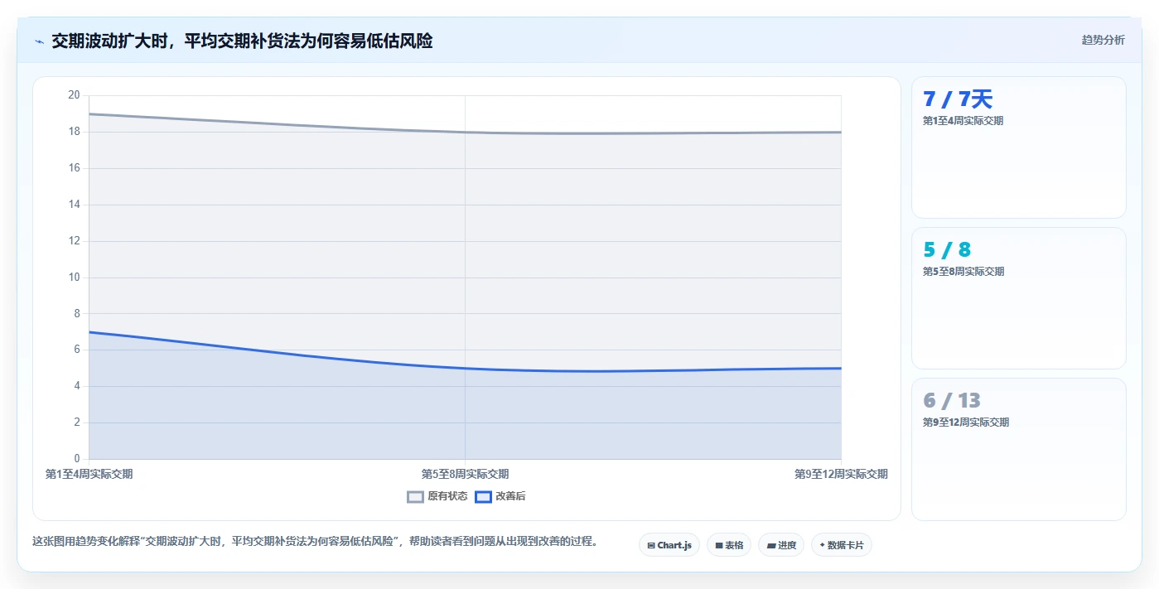This screenshot has height=589, width=1159.
Task: Open the 6 / 13 data card
Action: tap(1019, 450)
